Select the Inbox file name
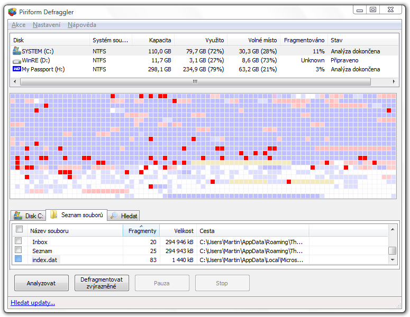 click(40, 242)
